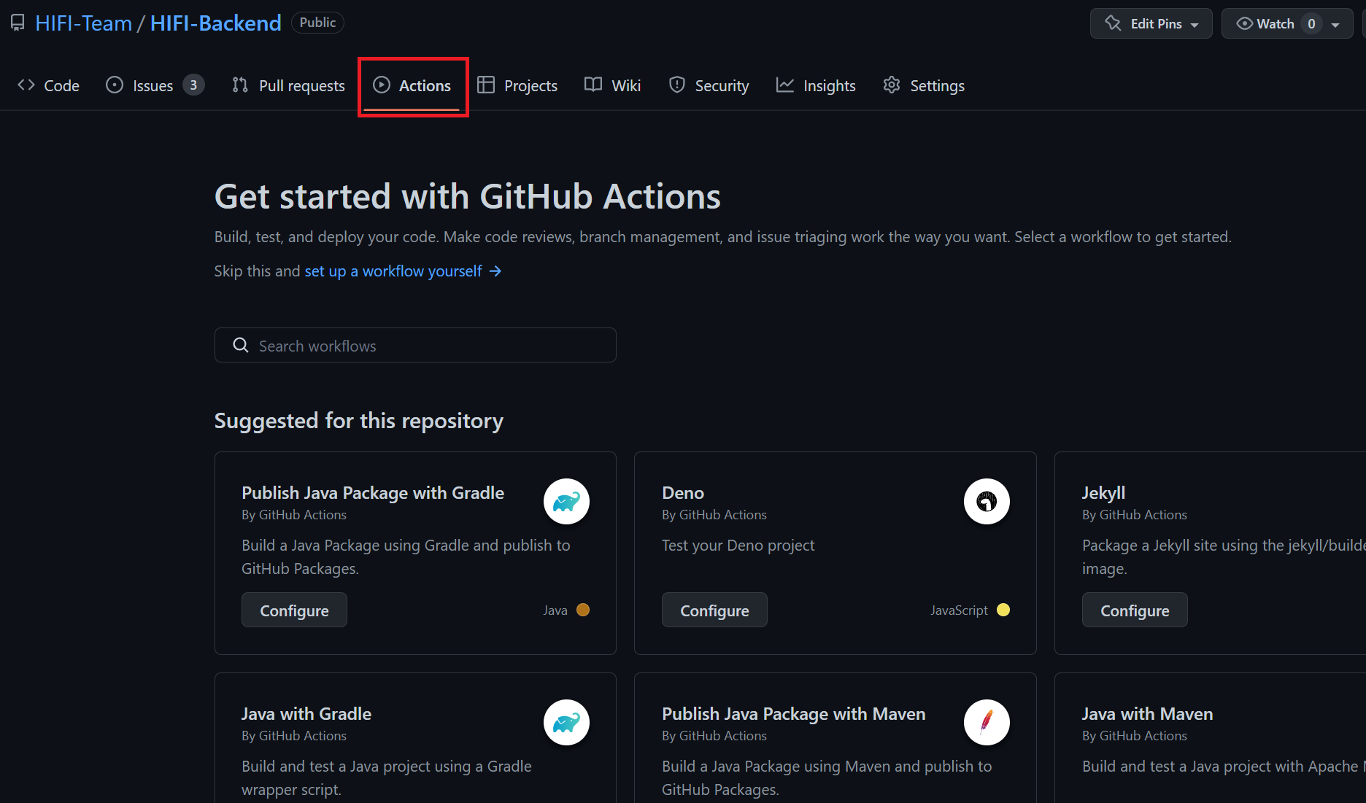
Task: Click the eye icon on Watch
Action: pyautogui.click(x=1244, y=23)
